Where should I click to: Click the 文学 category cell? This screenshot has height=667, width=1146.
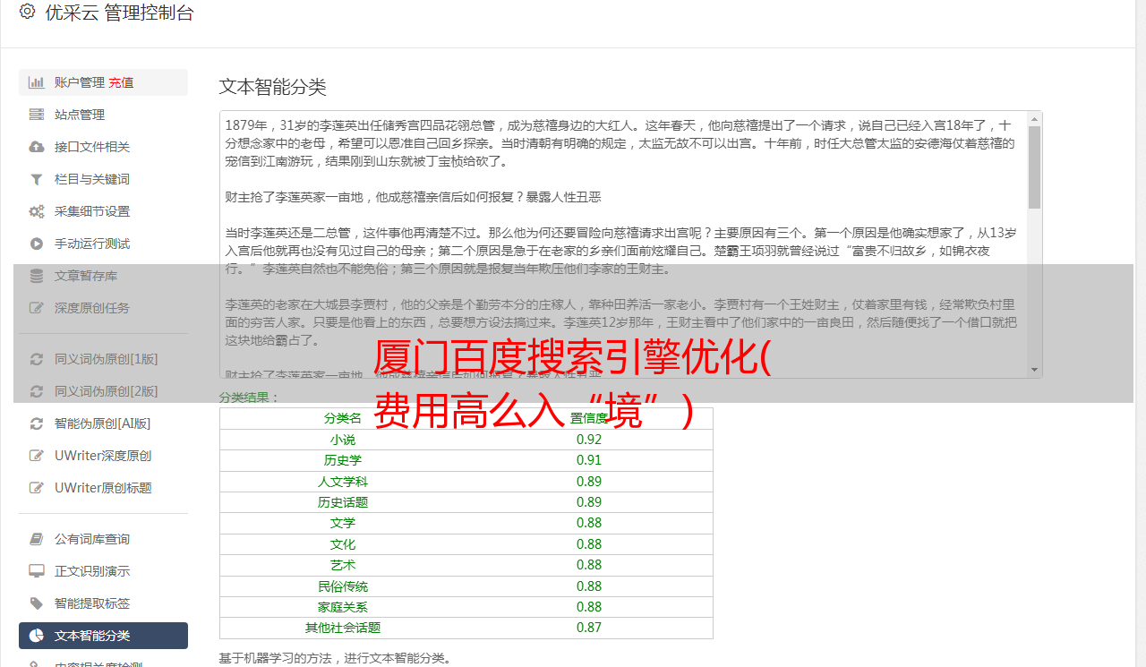(x=343, y=523)
